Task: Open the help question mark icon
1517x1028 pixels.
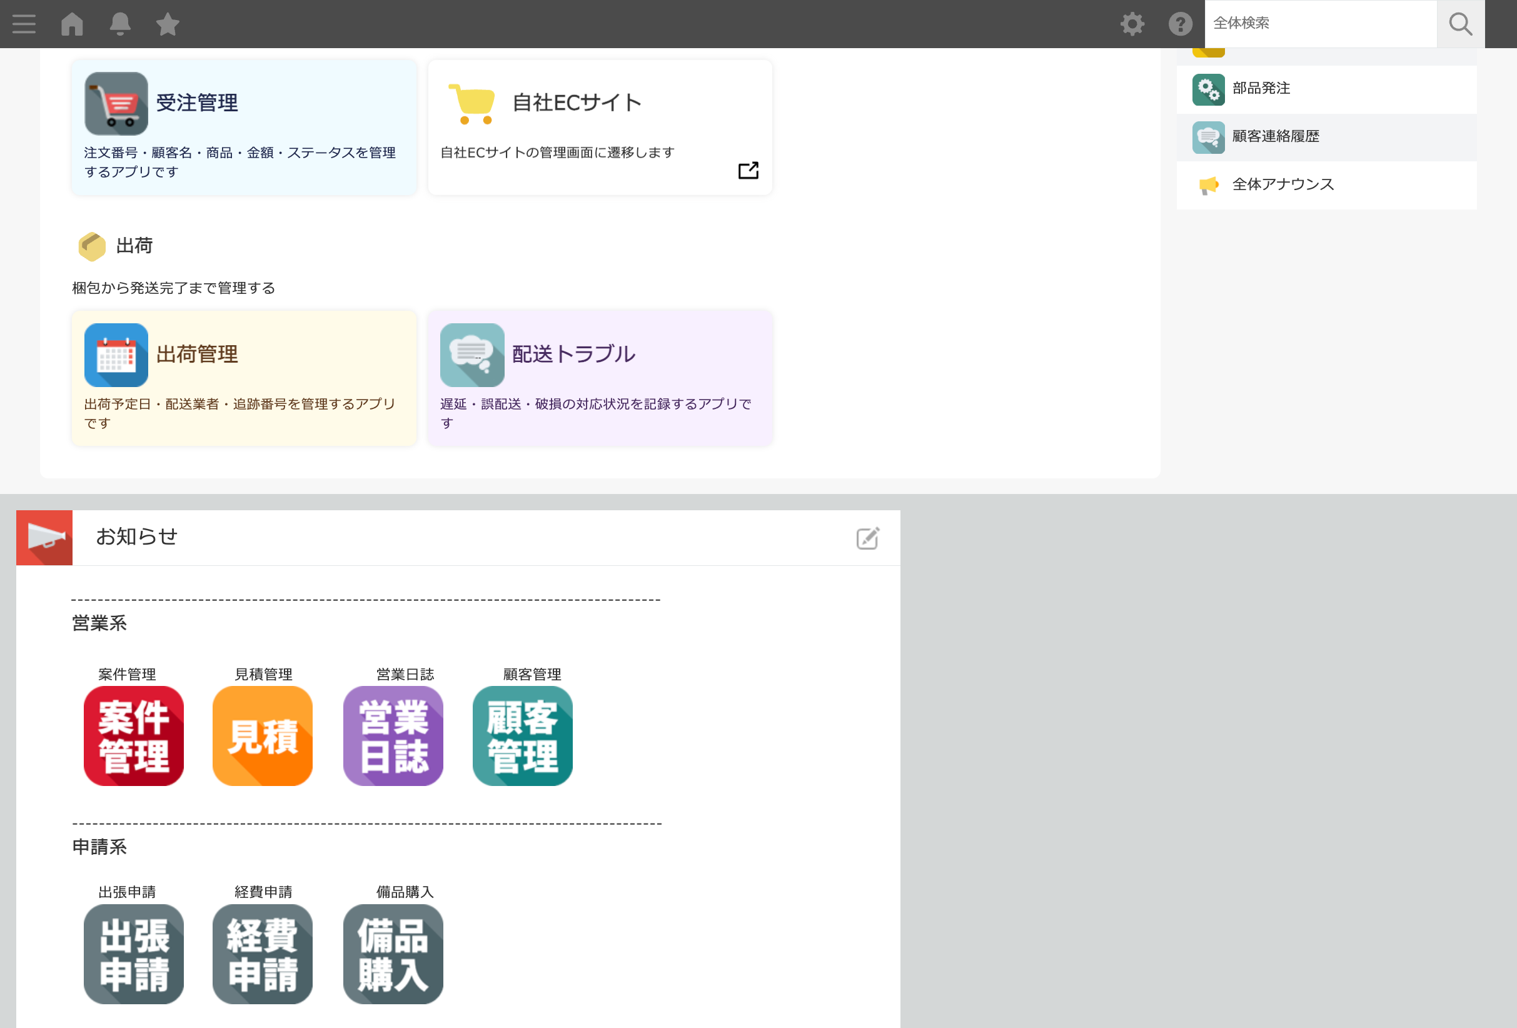Action: pos(1180,24)
